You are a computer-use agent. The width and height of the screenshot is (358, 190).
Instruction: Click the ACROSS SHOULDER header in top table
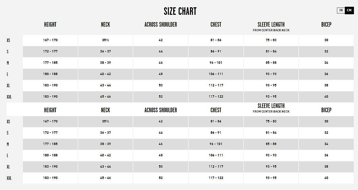click(x=161, y=24)
